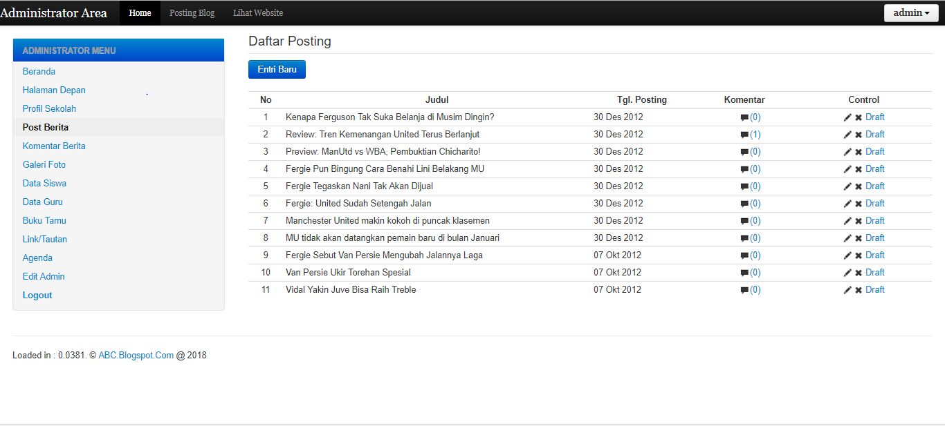The height and width of the screenshot is (426, 945).
Task: Click Logout in the administrator menu
Action: (x=37, y=296)
